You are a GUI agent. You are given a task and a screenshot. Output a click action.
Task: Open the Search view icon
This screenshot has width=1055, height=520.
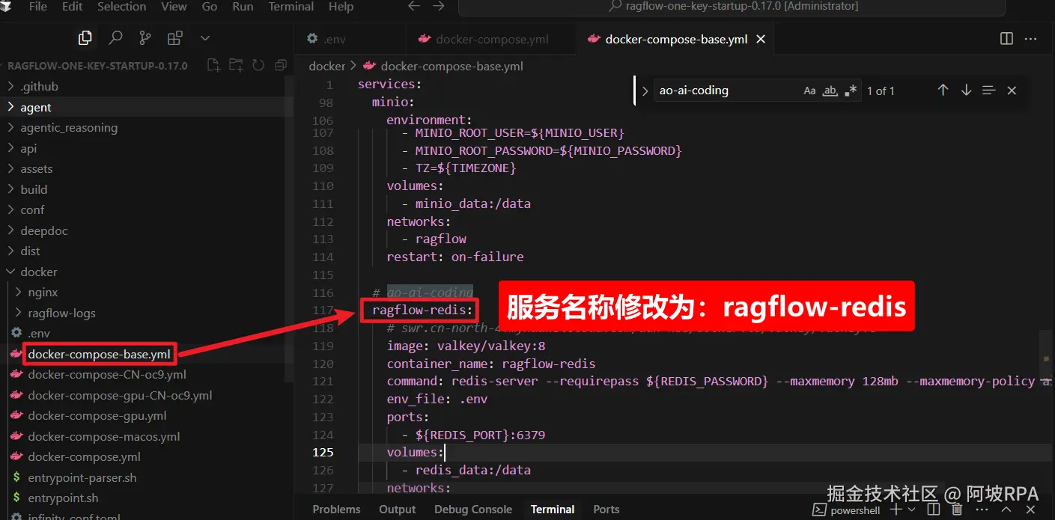pos(115,37)
